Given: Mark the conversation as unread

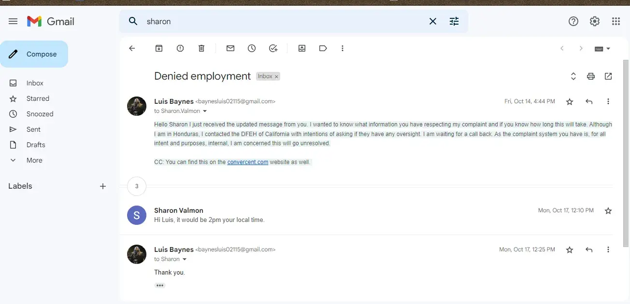Looking at the screenshot, I should pos(230,48).
